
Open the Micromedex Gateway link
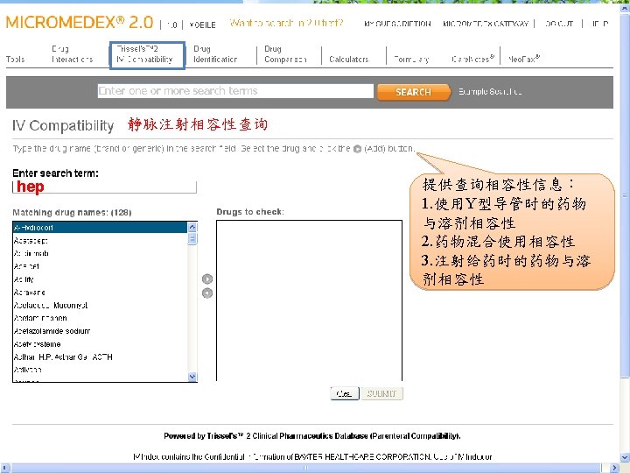tap(486, 24)
